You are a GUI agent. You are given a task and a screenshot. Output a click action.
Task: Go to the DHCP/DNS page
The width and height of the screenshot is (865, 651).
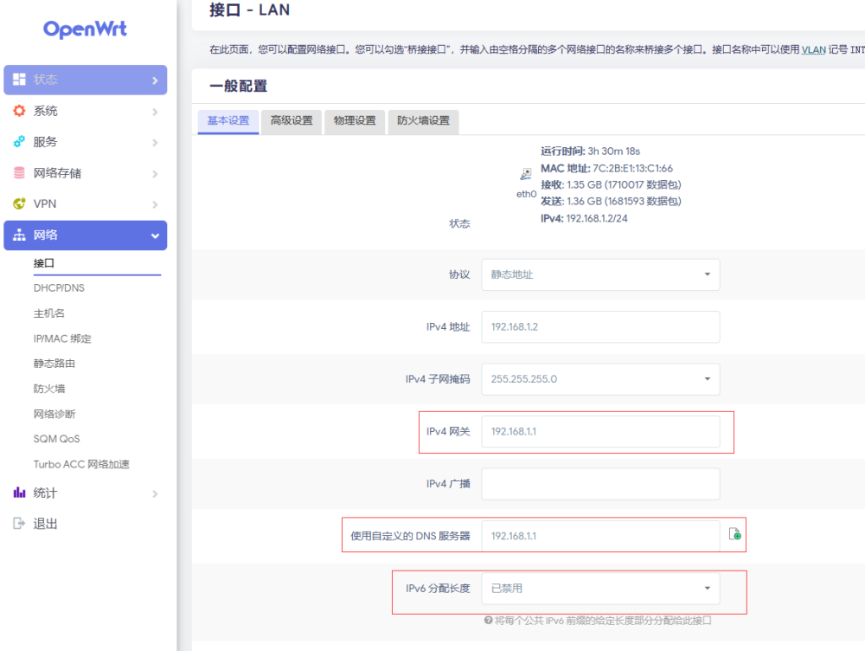coord(59,288)
